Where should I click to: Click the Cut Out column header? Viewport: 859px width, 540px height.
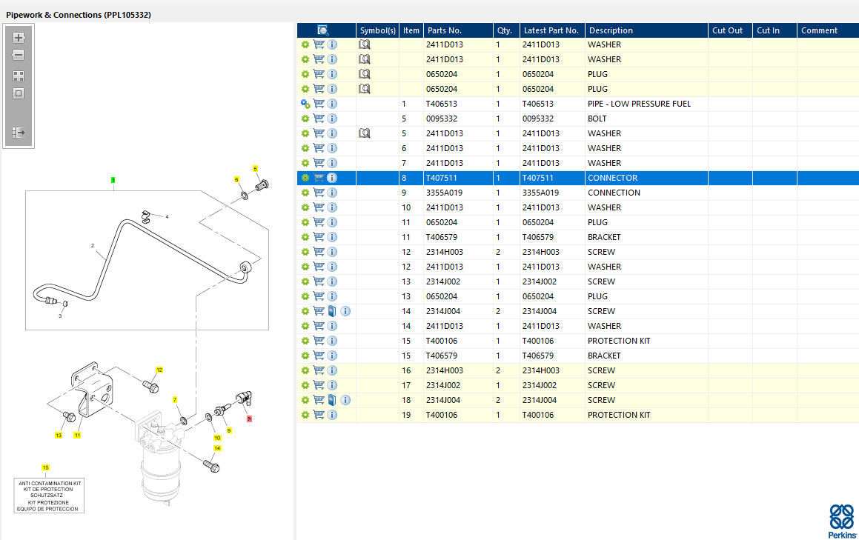(x=730, y=30)
